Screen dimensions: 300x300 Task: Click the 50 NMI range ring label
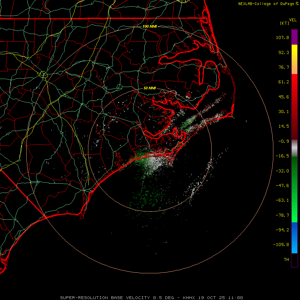(150, 88)
